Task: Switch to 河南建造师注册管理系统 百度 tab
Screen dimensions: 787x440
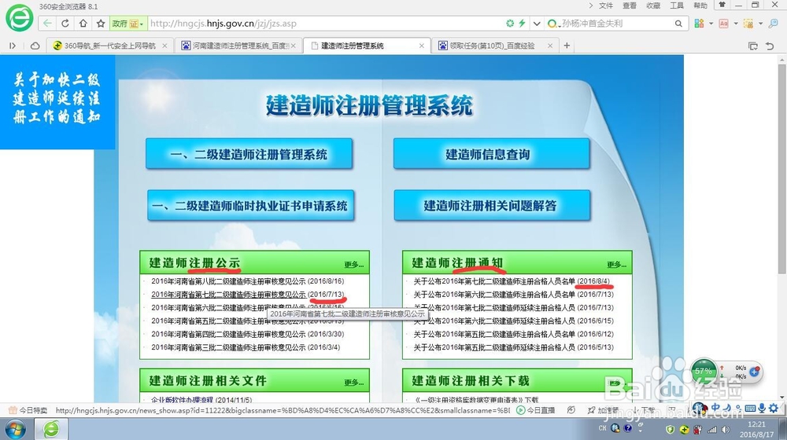Action: click(x=239, y=46)
